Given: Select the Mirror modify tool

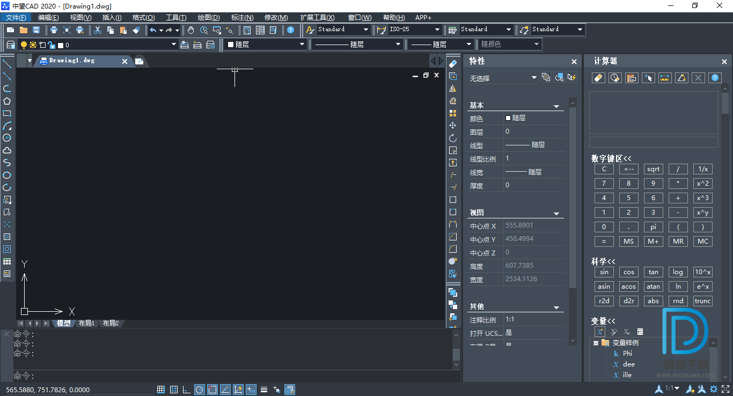Looking at the screenshot, I should pos(453,89).
